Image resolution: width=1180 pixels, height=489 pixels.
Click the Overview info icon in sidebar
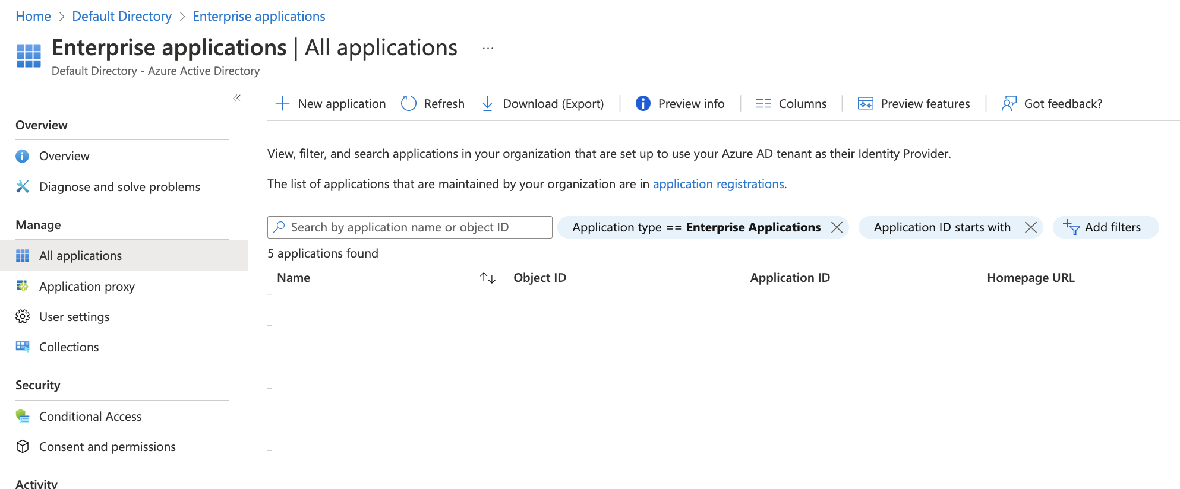23,156
